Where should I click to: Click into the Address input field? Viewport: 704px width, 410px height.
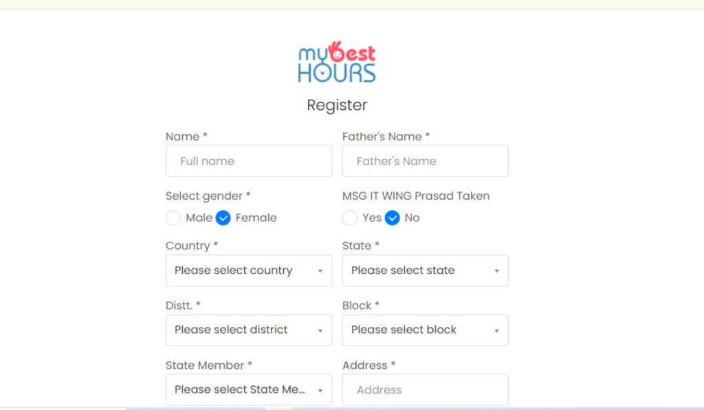[x=425, y=389]
